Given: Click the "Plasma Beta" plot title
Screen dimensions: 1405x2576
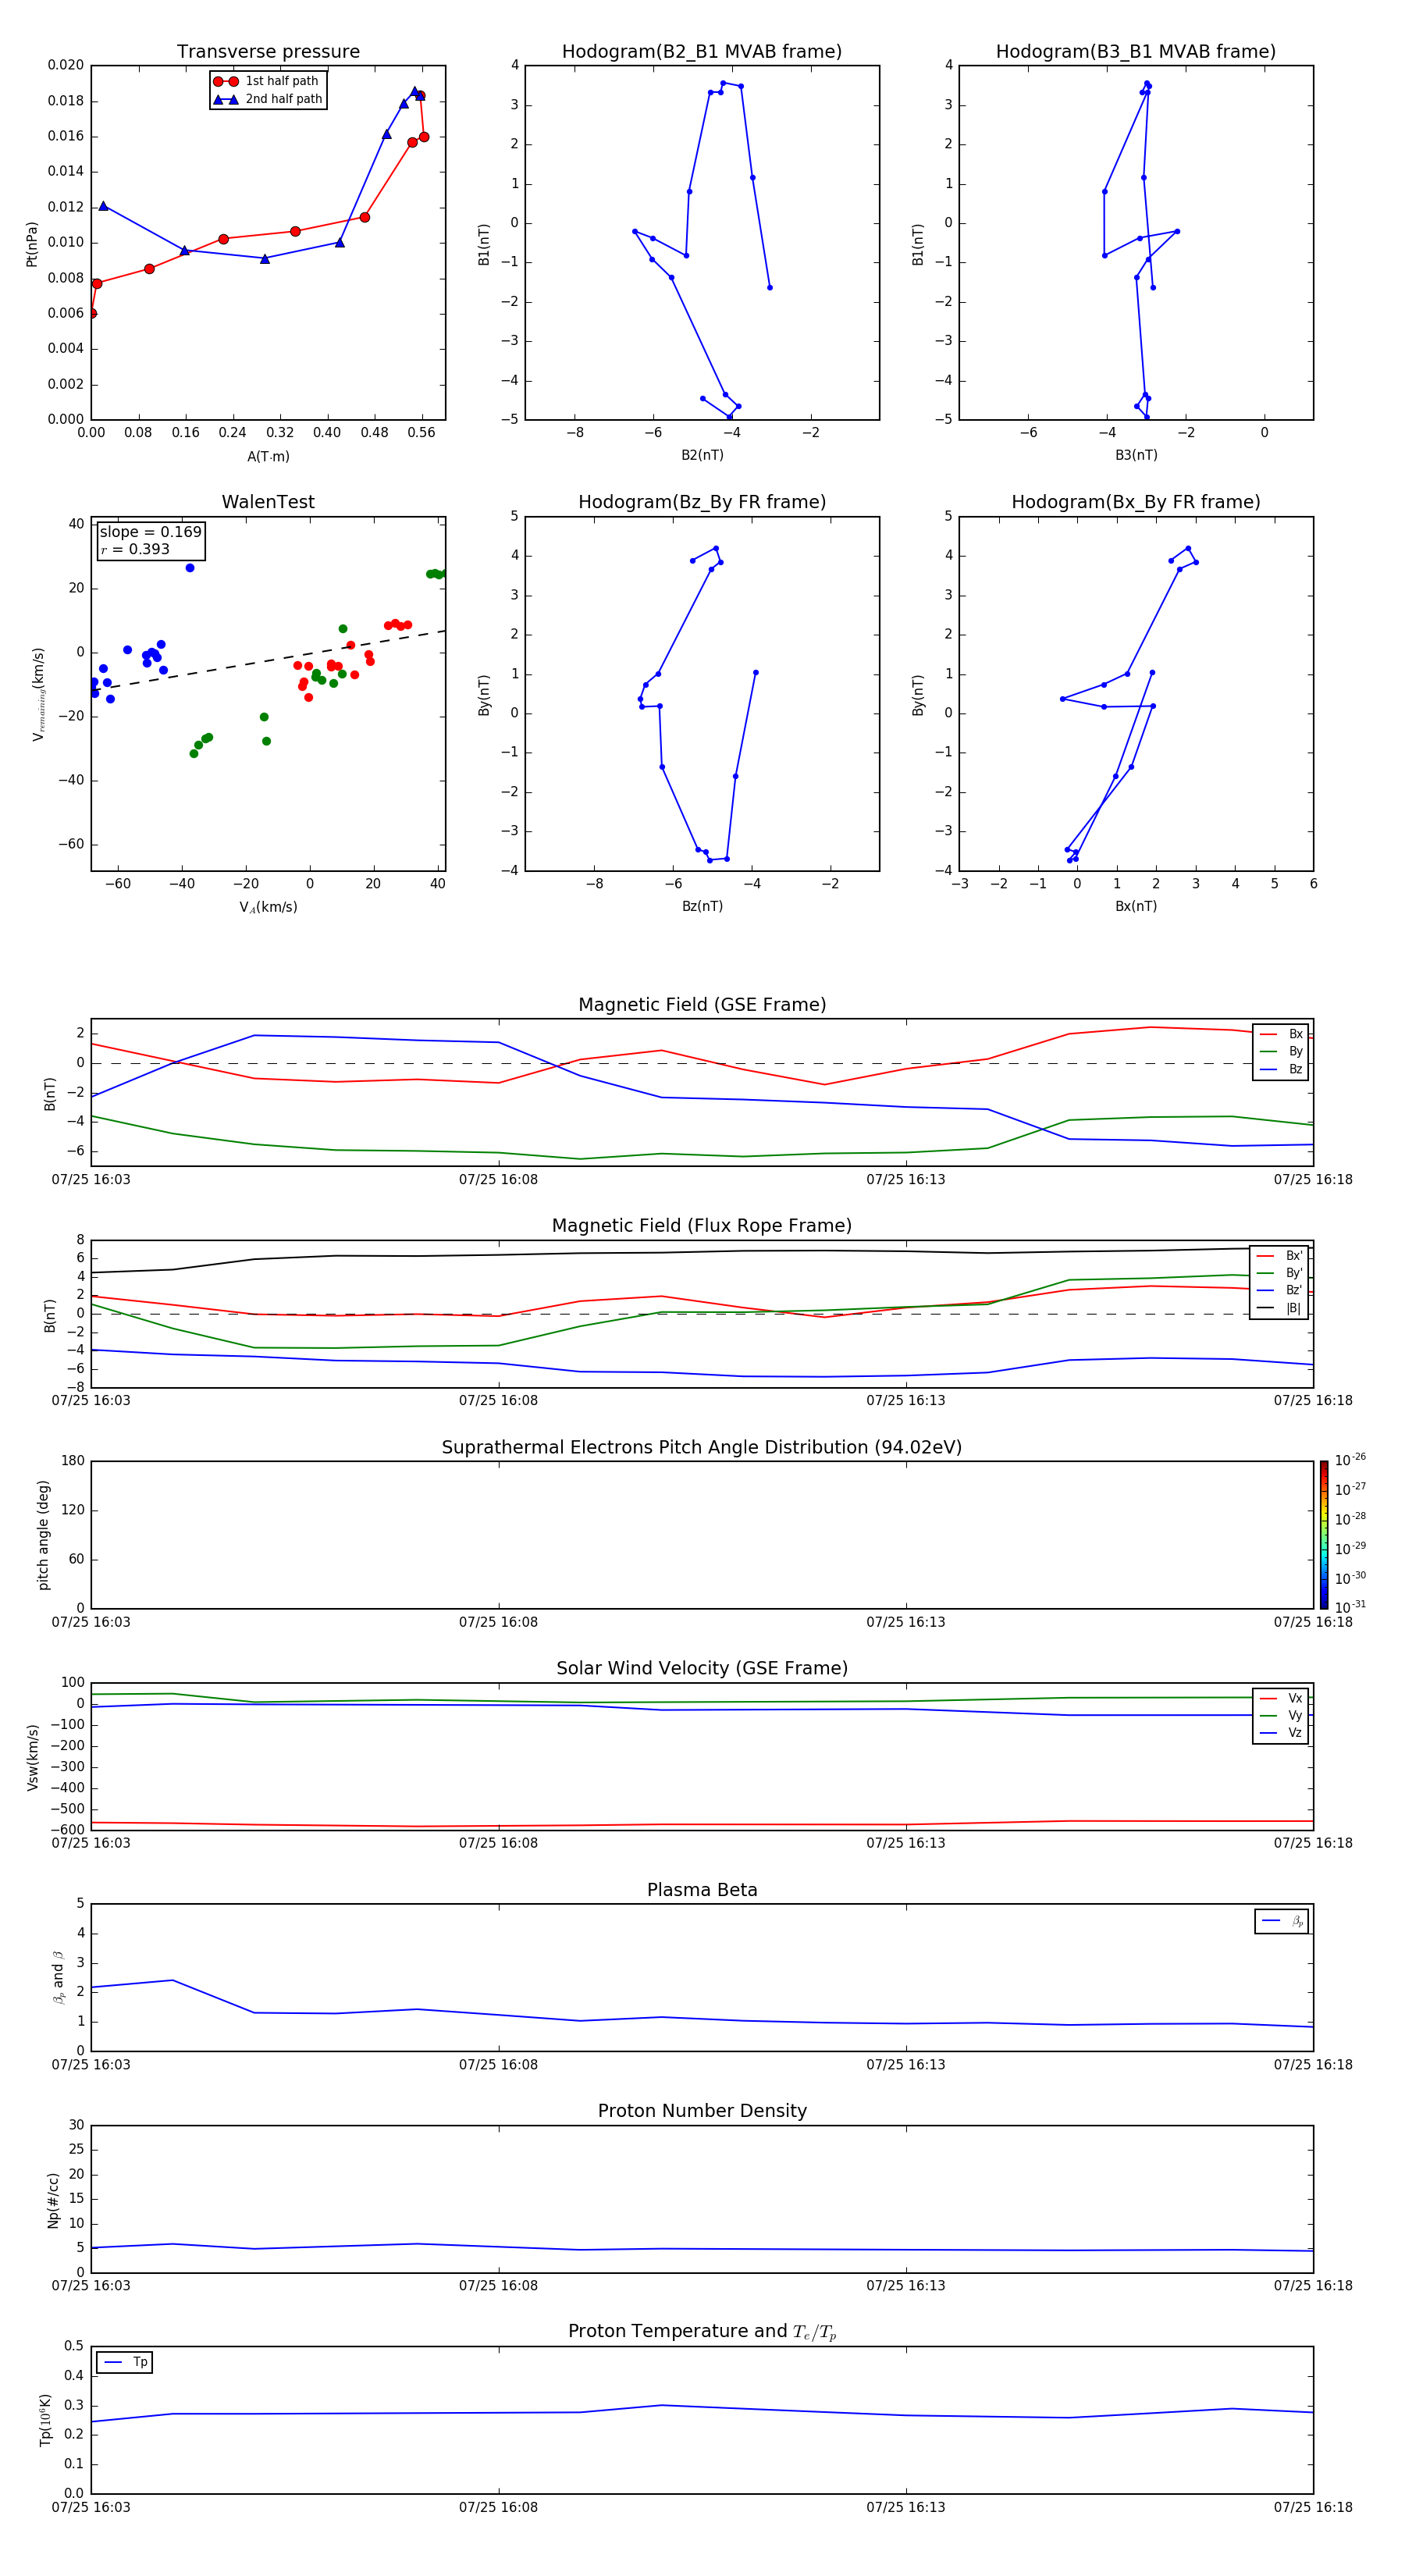Looking at the screenshot, I should pos(702,1890).
